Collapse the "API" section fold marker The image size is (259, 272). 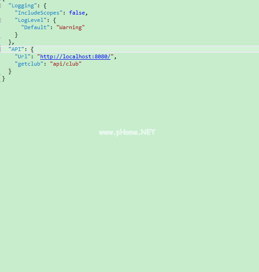[0, 50]
